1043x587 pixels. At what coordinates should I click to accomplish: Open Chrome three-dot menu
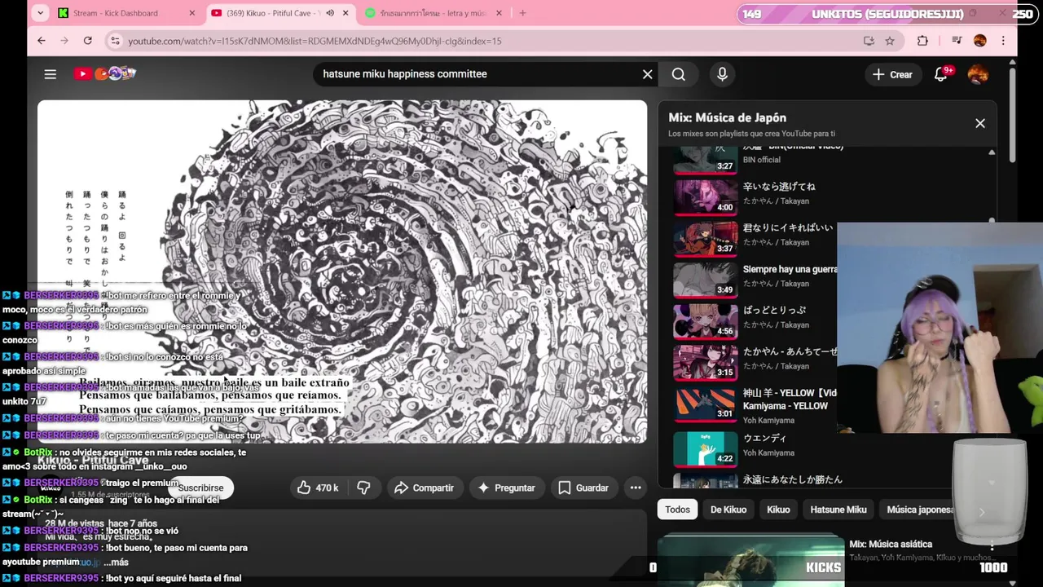point(1003,41)
